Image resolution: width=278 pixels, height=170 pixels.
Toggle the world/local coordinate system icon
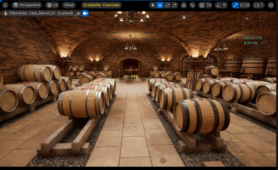coord(184,5)
